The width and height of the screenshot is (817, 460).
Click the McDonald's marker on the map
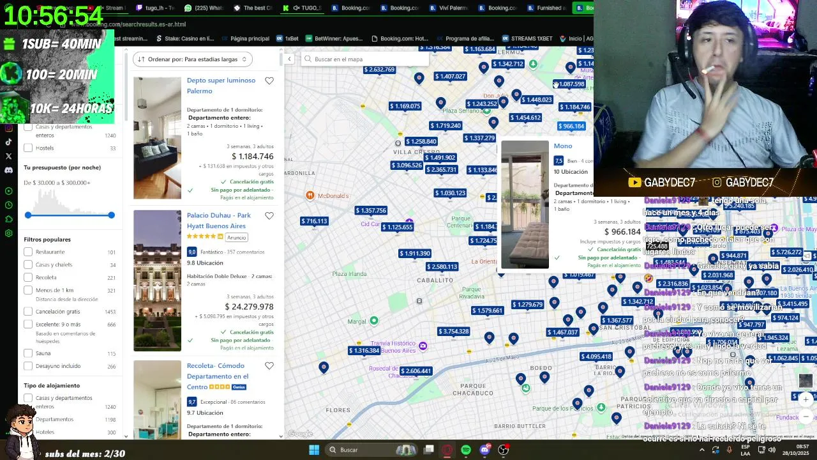tap(310, 195)
